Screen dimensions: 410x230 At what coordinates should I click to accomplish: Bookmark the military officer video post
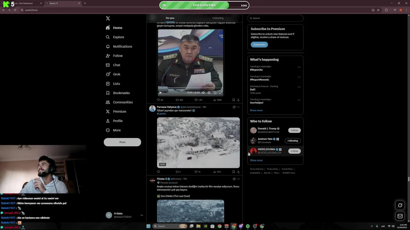234,100
